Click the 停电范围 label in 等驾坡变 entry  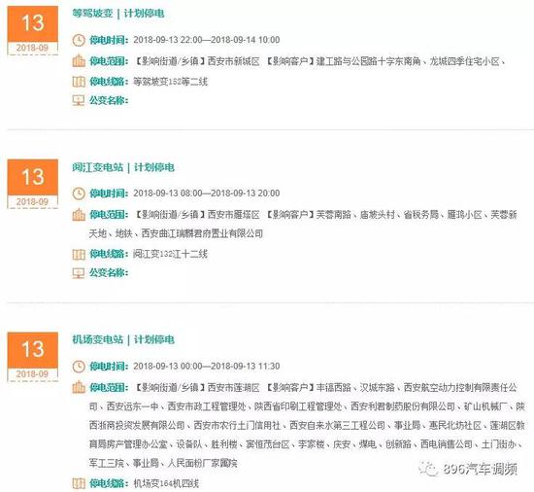(109, 61)
